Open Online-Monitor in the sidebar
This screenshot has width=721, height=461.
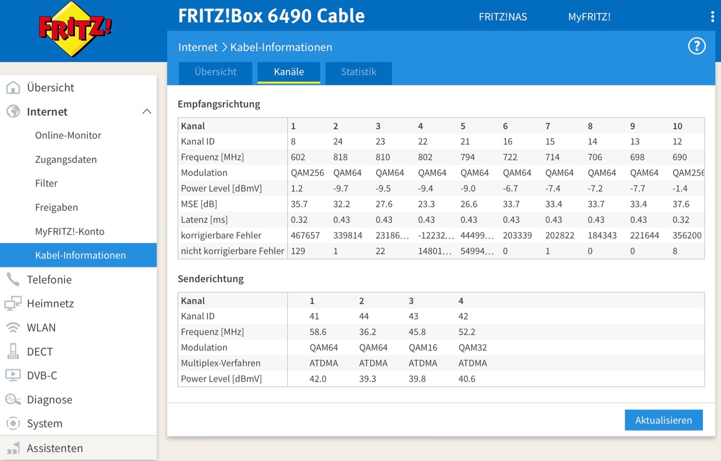point(68,135)
